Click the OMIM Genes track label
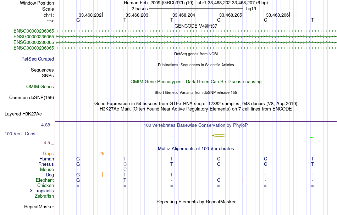This screenshot has width=337, height=215. point(40,86)
